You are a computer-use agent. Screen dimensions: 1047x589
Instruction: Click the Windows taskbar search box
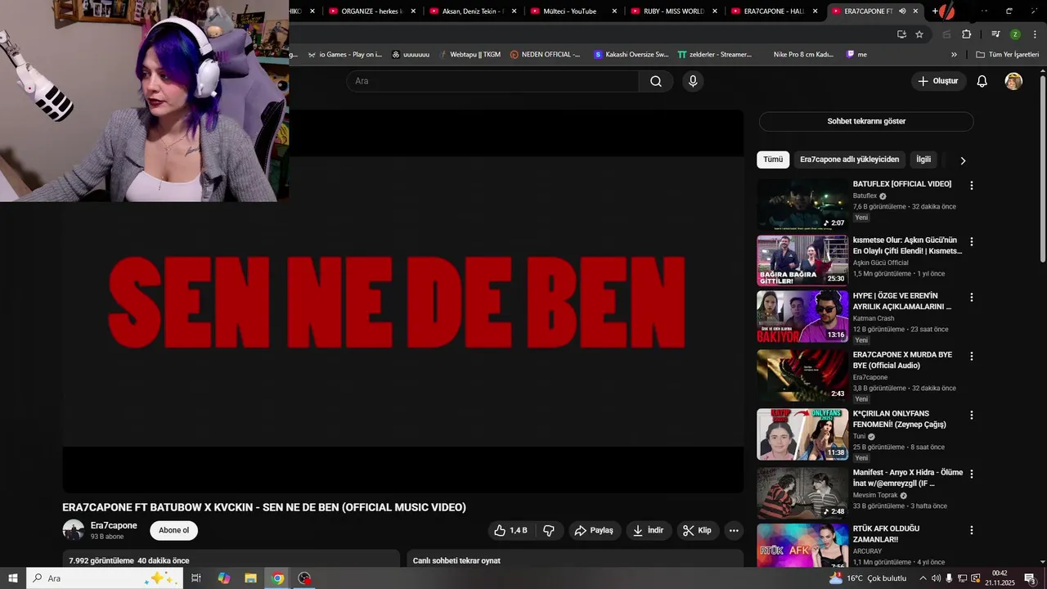(105, 578)
